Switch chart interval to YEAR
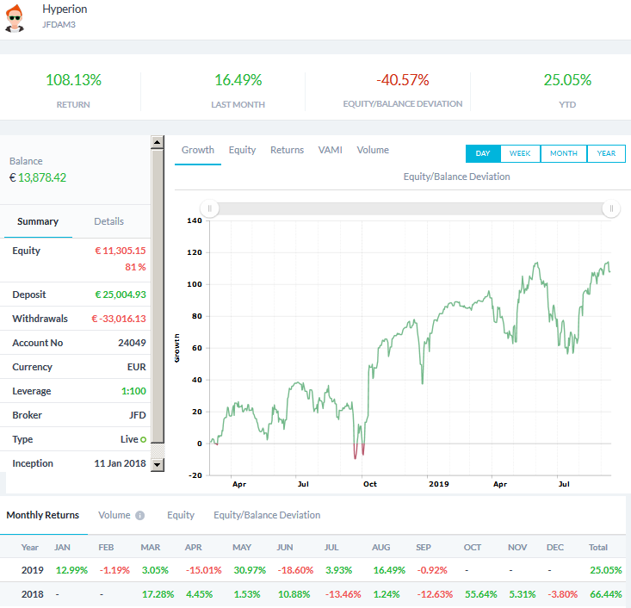631x608 pixels. pyautogui.click(x=606, y=153)
